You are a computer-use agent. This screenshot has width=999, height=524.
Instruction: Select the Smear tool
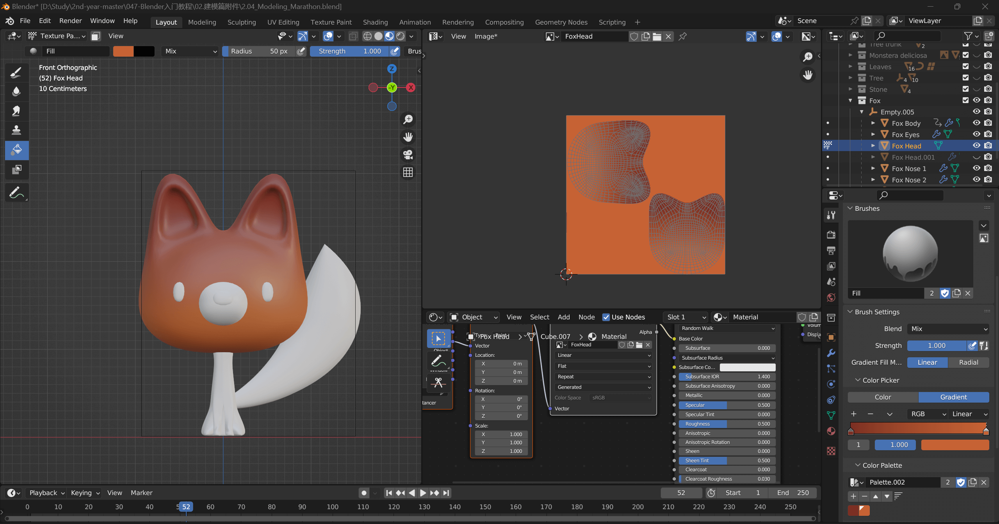[x=16, y=111]
